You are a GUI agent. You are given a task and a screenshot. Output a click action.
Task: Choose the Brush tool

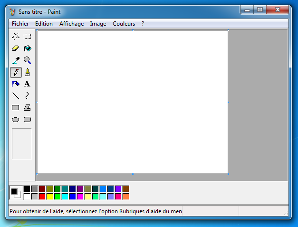coord(28,72)
